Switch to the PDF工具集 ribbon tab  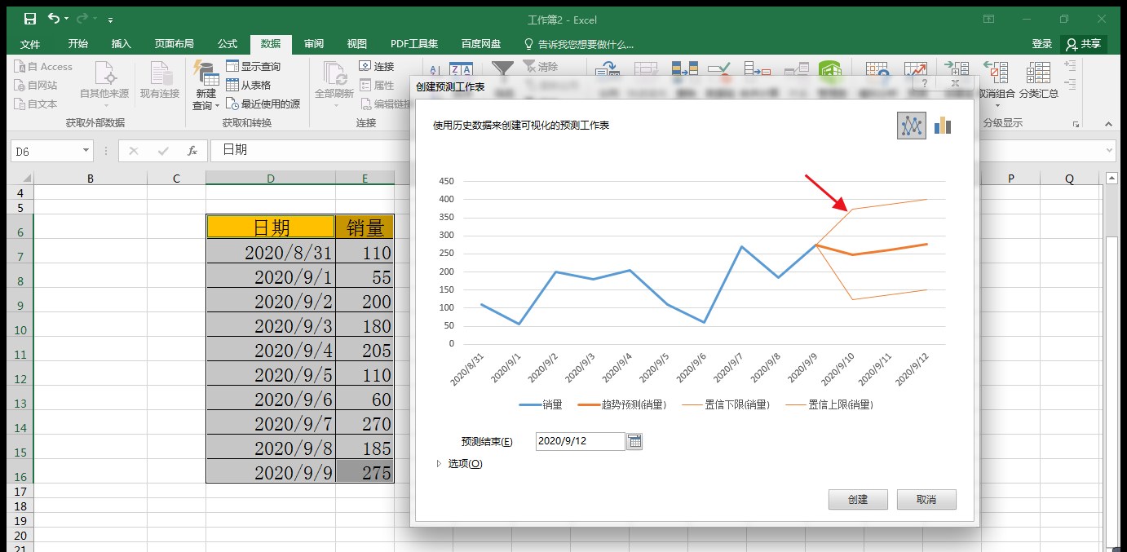pyautogui.click(x=414, y=44)
